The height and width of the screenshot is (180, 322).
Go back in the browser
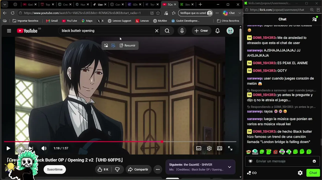tap(5, 13)
